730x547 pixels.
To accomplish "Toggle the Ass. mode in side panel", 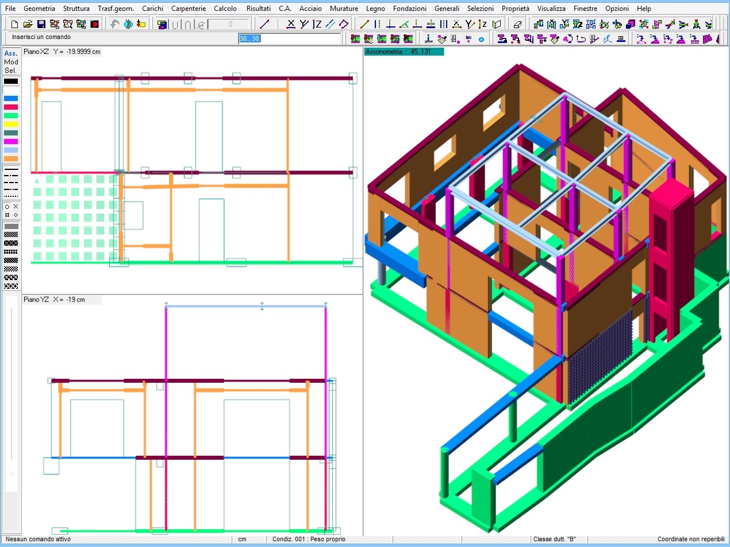I will 11,53.
